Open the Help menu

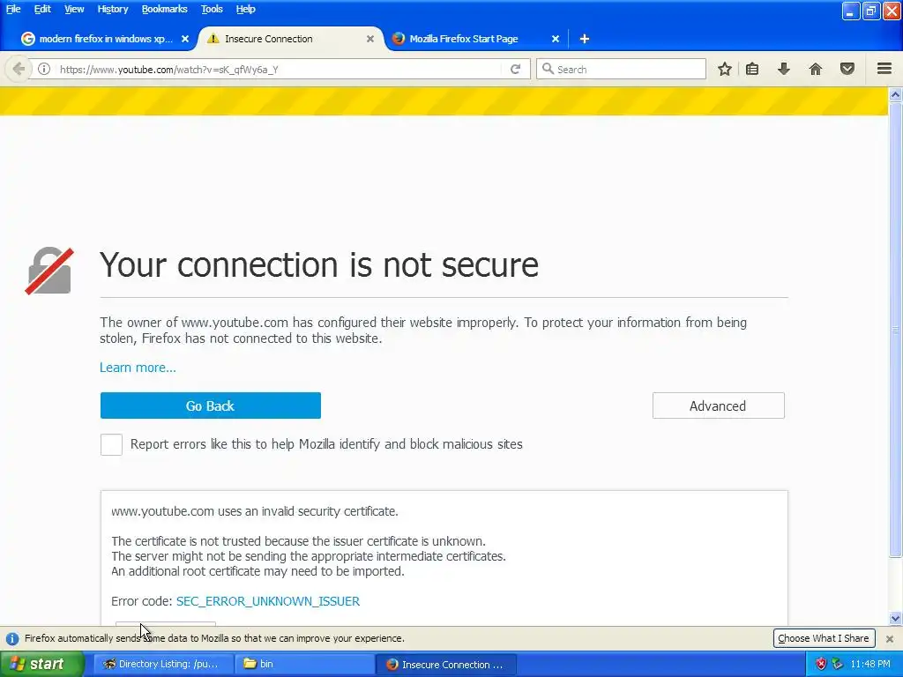point(245,9)
